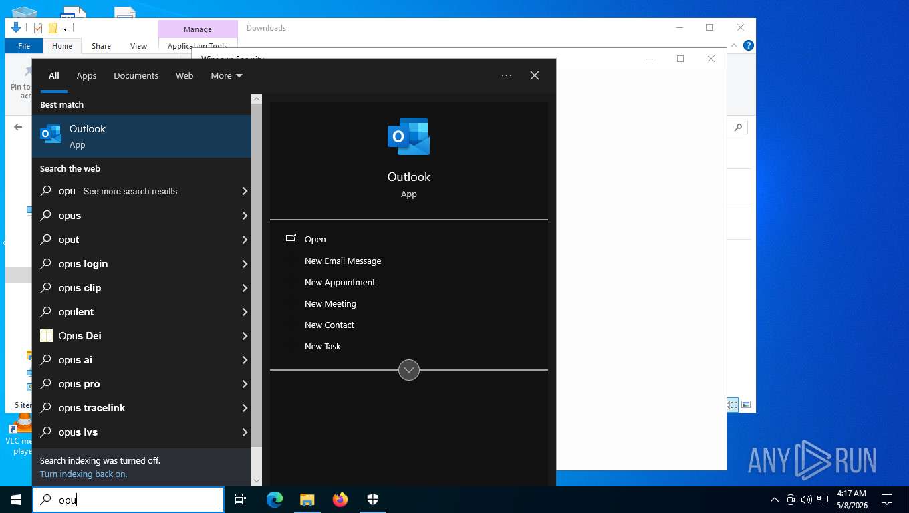Viewport: 909px width, 513px height.
Task: Launch Microsoft Edge from taskbar
Action: coord(275,500)
